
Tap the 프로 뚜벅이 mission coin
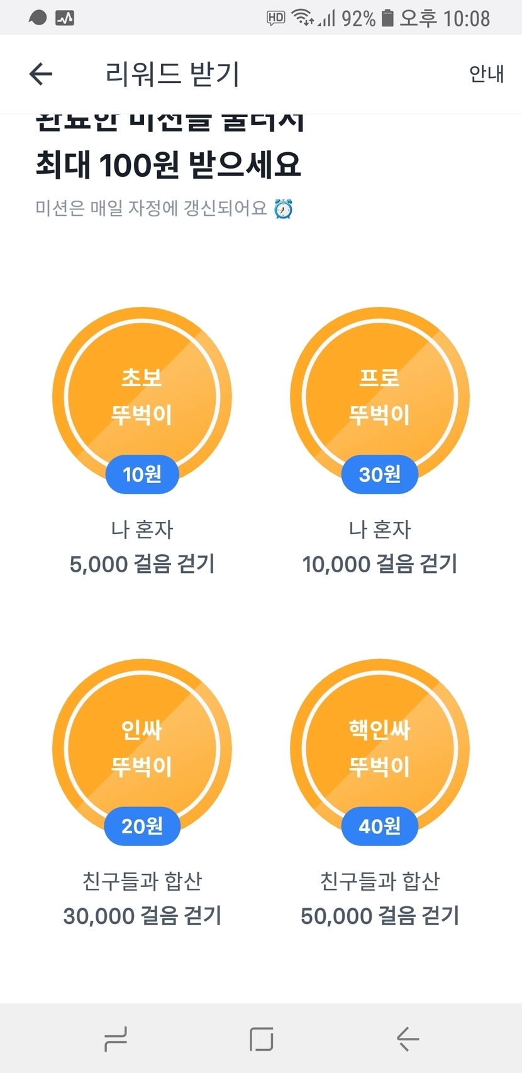click(380, 396)
